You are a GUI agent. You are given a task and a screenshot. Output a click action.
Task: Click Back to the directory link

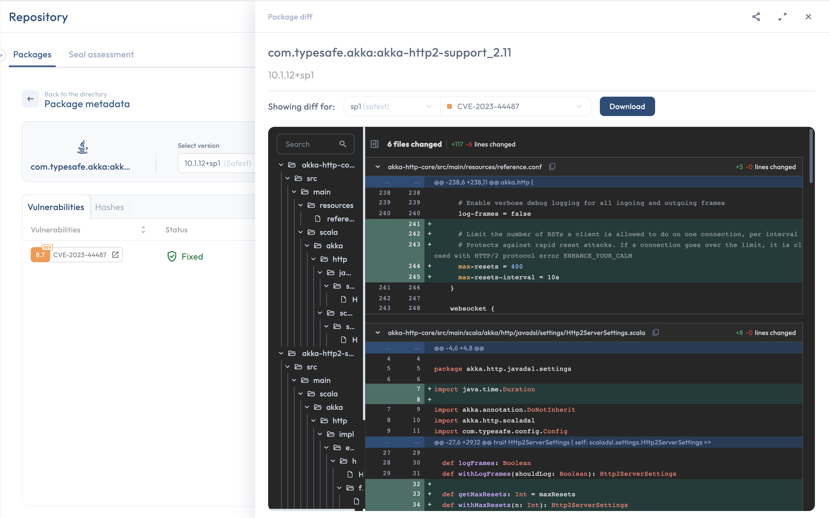coord(76,94)
